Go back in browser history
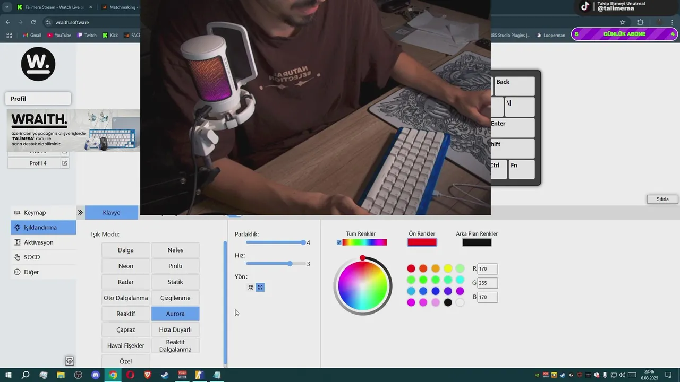 (x=7, y=22)
